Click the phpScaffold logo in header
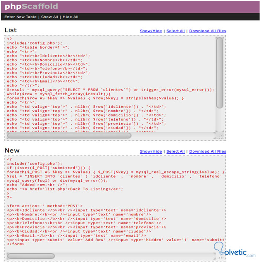260x262 pixels. point(31,7)
